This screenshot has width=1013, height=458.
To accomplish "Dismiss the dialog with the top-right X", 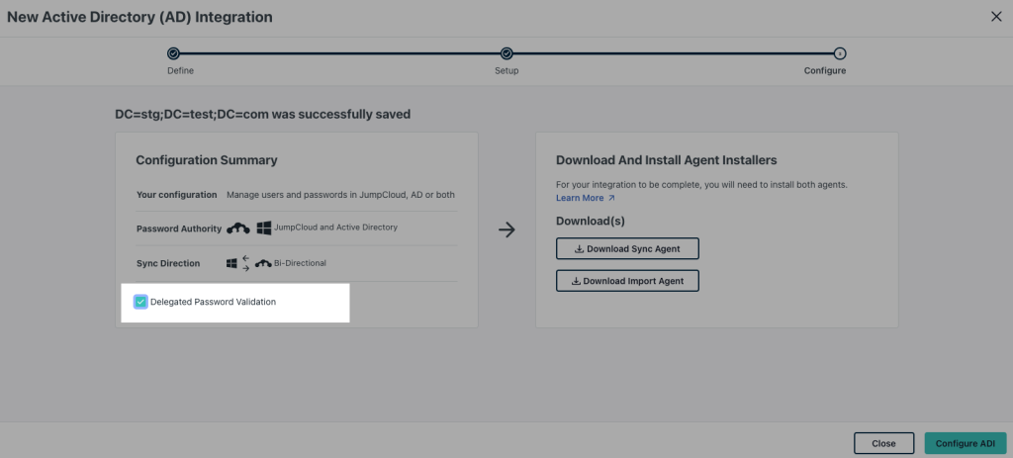I will click(x=996, y=16).
